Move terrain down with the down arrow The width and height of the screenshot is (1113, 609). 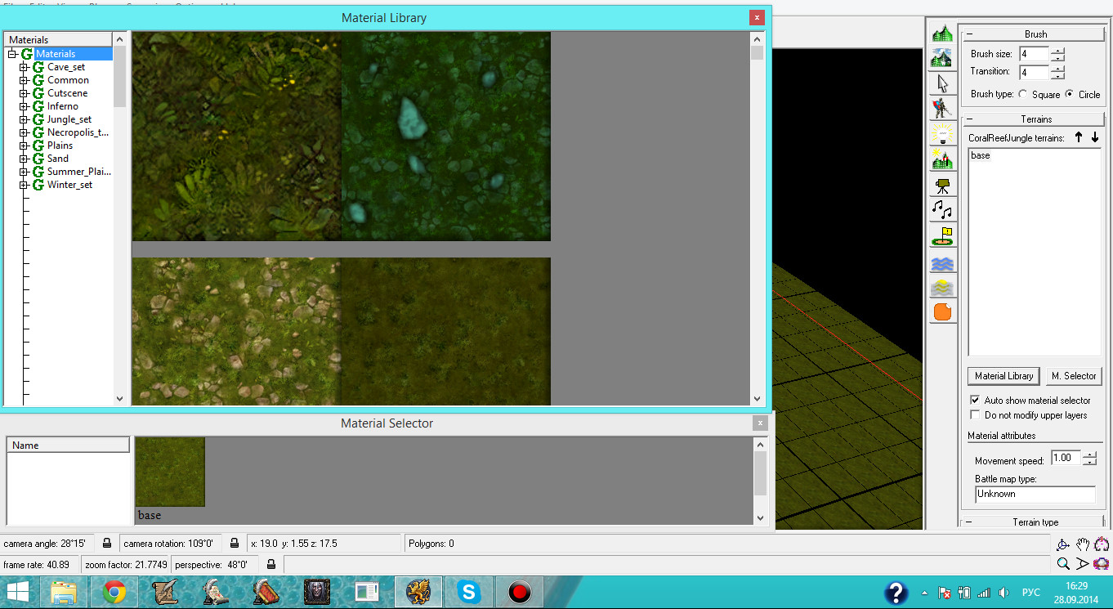1095,137
